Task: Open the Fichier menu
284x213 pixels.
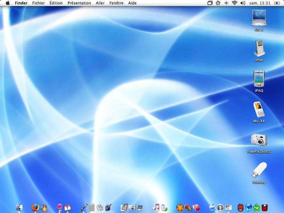Action: click(38, 3)
